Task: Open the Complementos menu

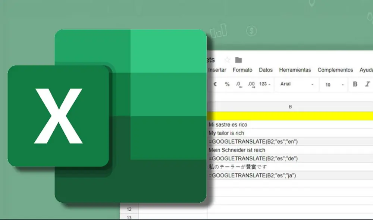Action: [335, 70]
